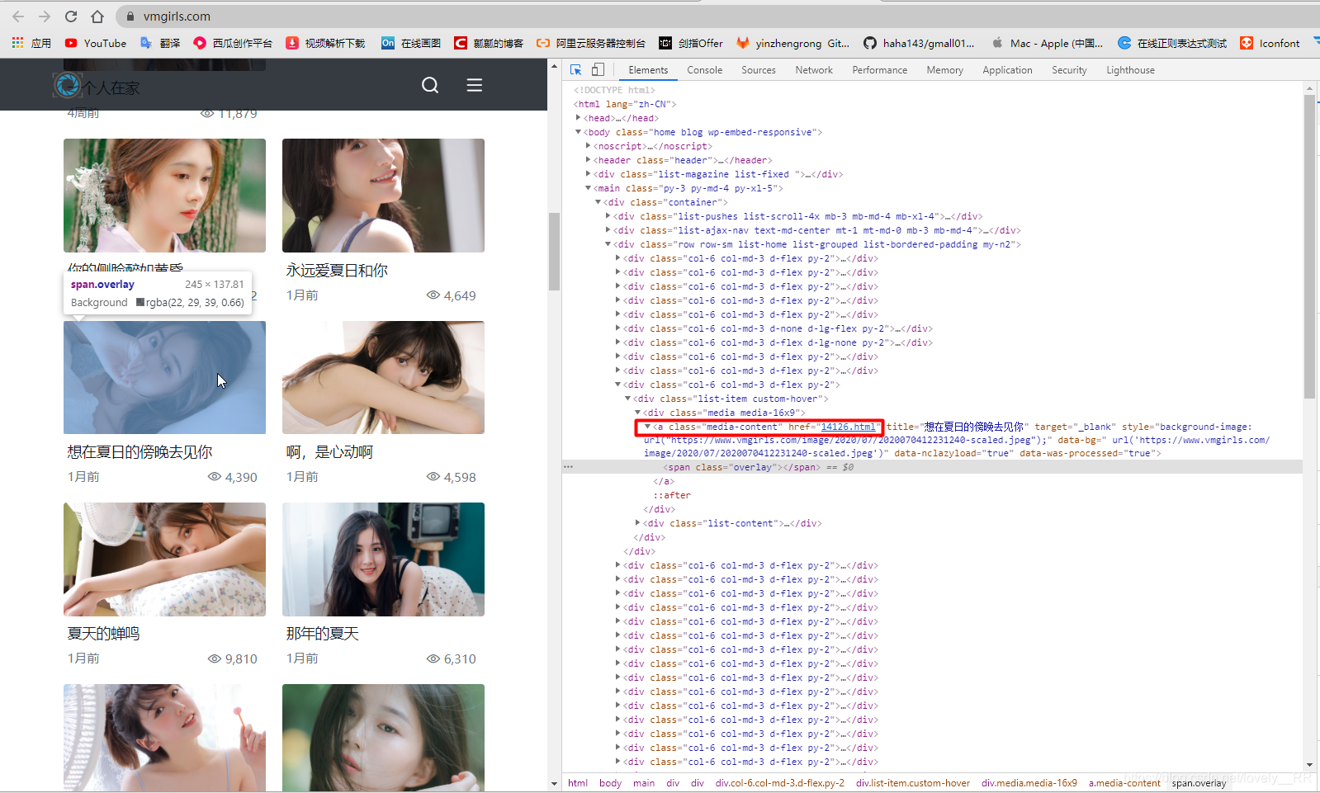The height and width of the screenshot is (793, 1320).
Task: Click the browser back arrow
Action: (18, 17)
